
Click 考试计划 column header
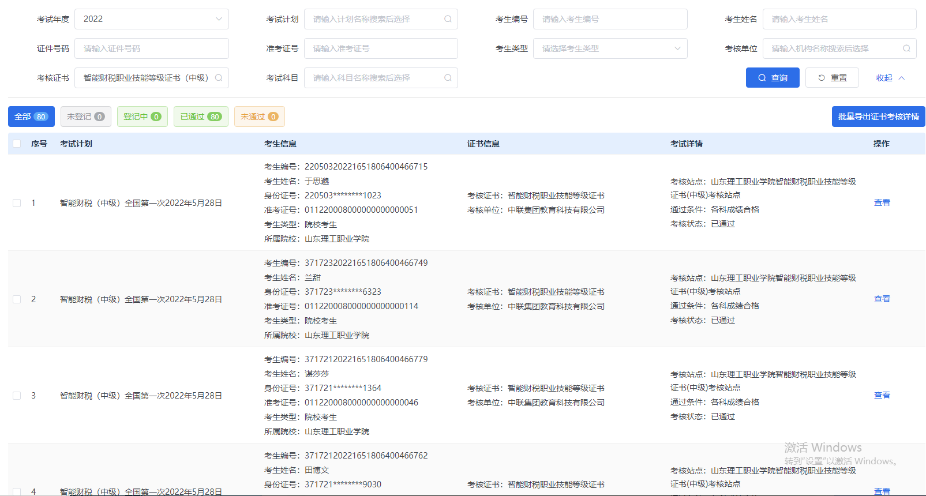click(x=76, y=144)
